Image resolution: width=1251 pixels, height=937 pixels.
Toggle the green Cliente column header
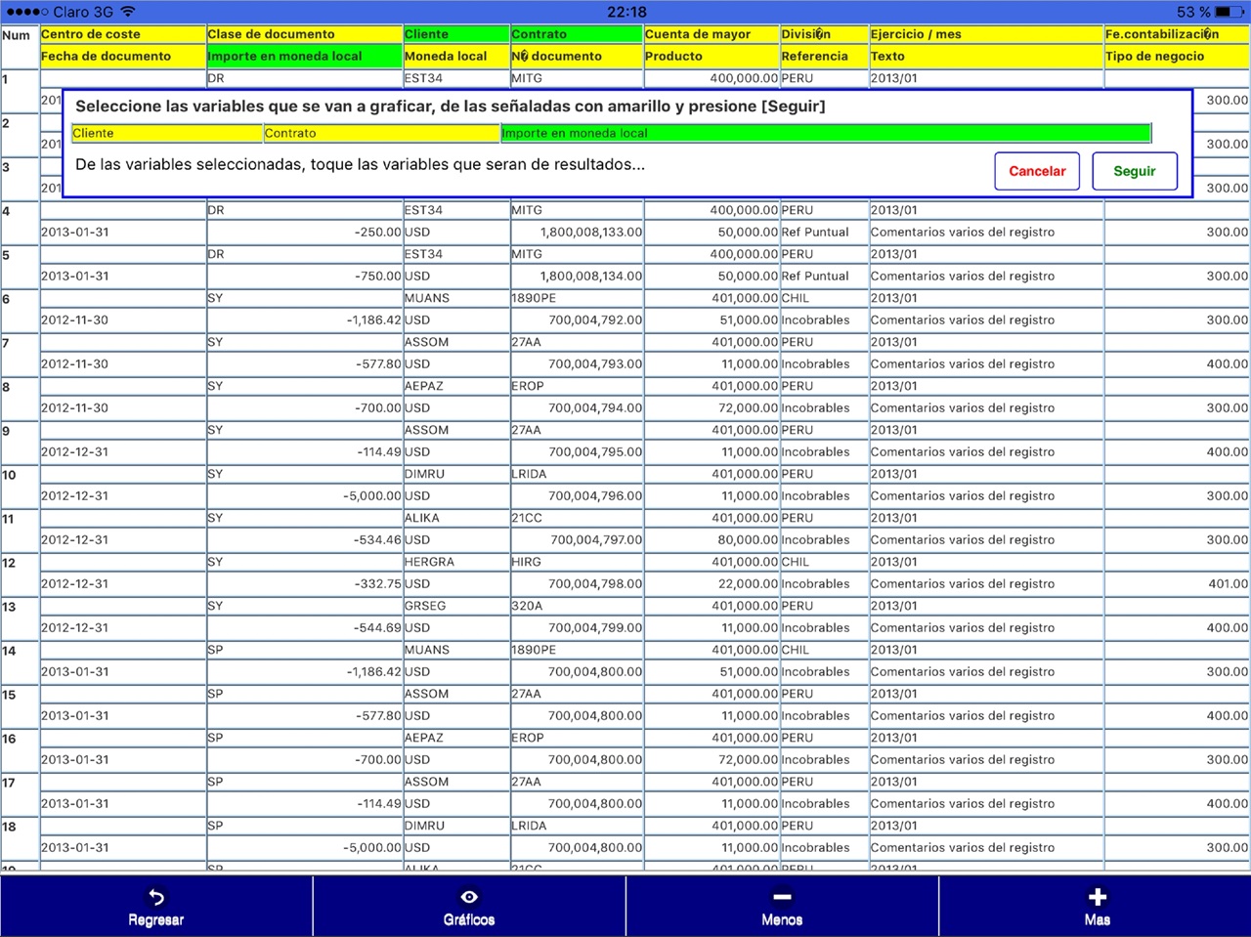pyautogui.click(x=456, y=34)
